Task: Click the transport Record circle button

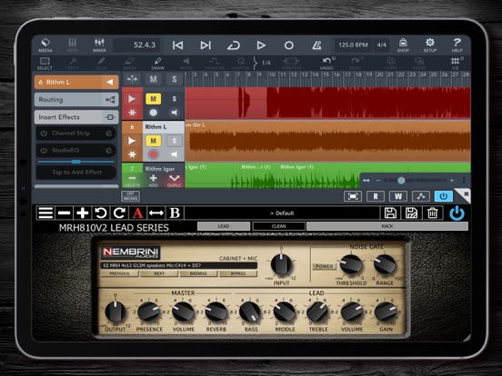Action: (289, 45)
